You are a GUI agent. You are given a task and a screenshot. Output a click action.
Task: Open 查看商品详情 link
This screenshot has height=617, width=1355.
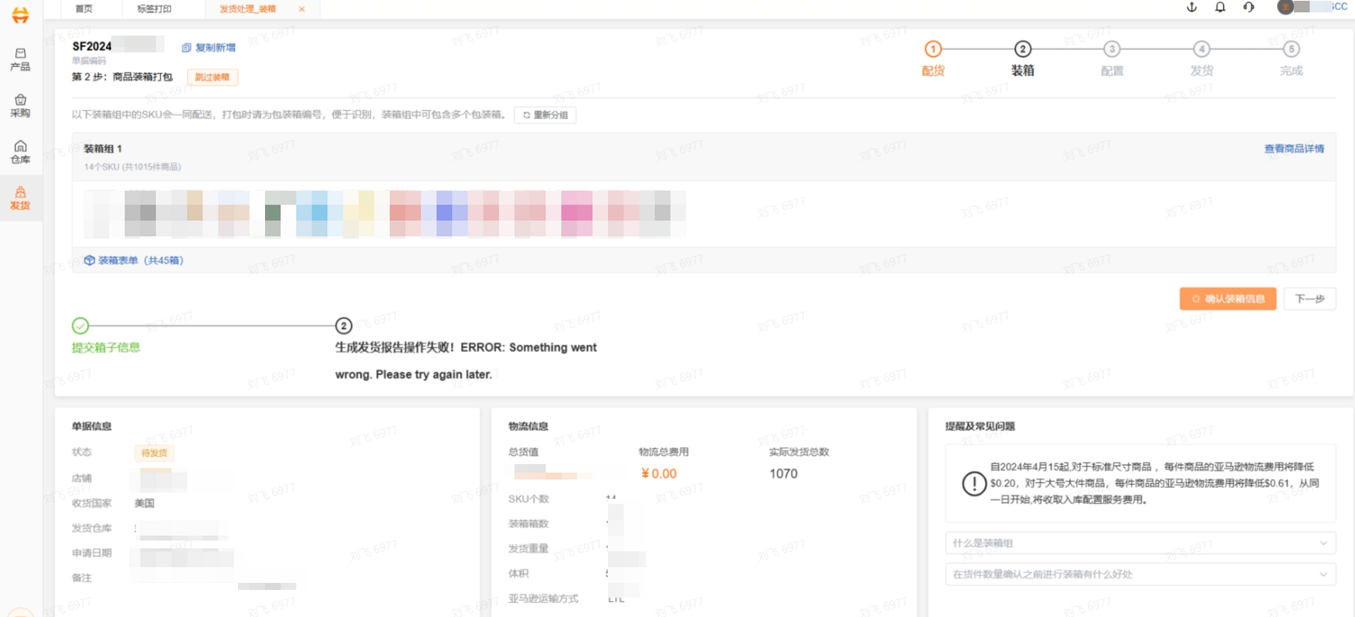(1293, 149)
